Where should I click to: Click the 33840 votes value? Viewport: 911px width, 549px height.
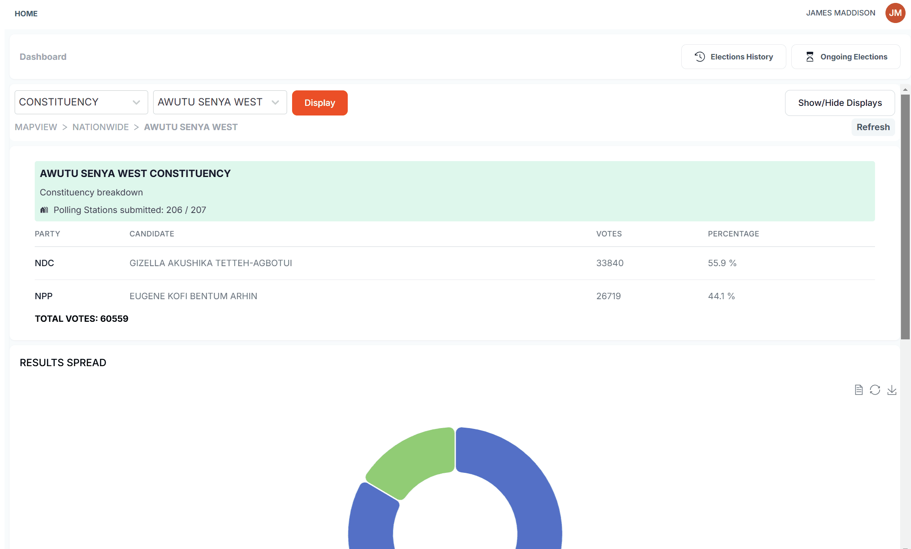[610, 263]
